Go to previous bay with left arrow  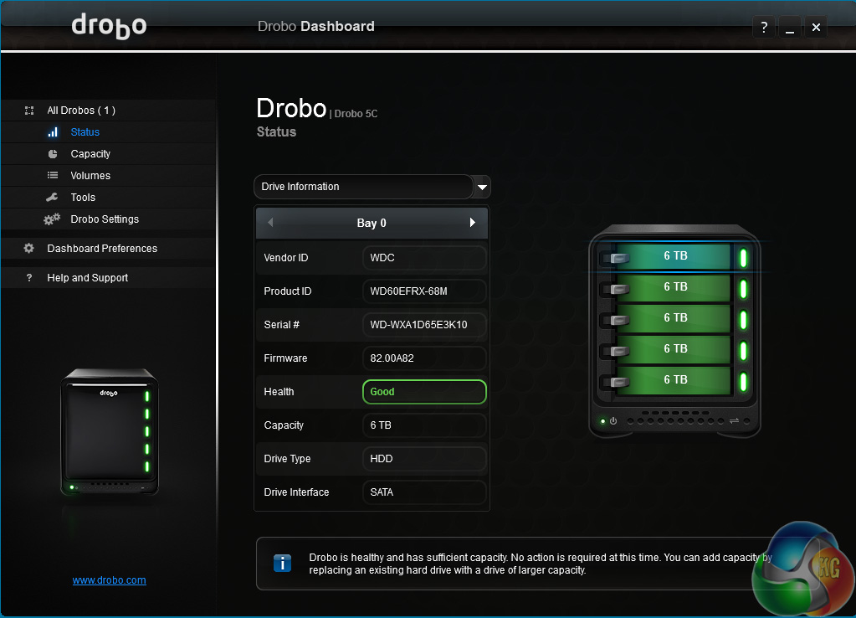click(270, 223)
